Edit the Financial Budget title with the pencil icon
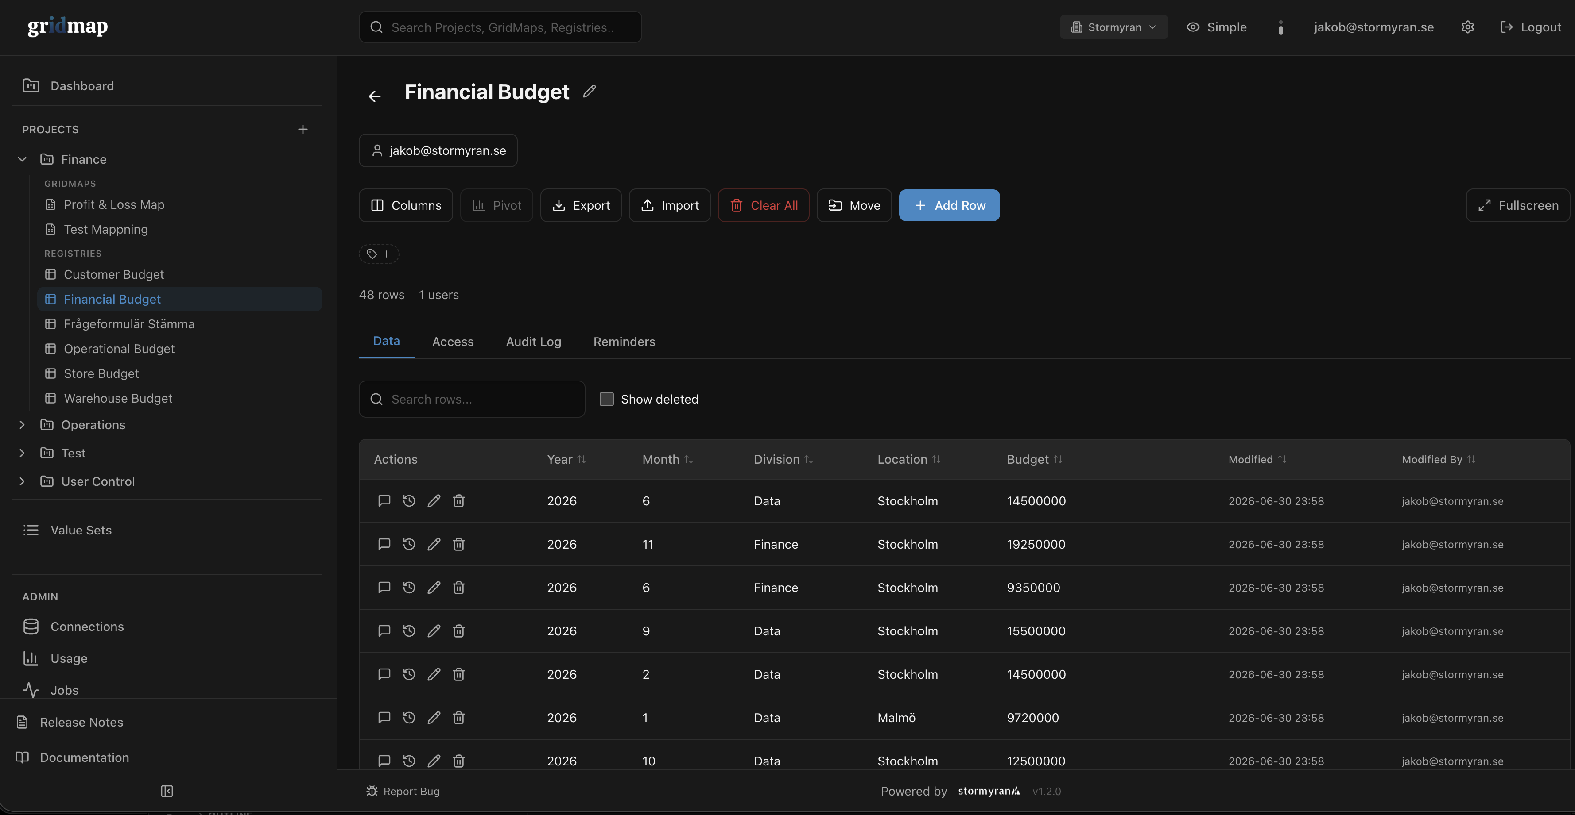 point(590,91)
